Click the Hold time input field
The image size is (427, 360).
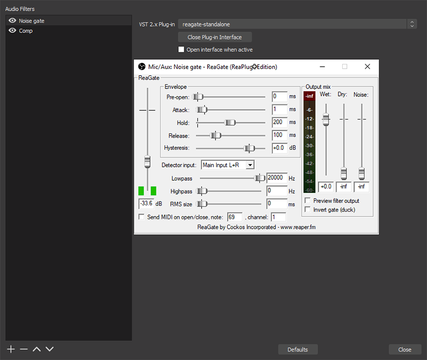[279, 122]
